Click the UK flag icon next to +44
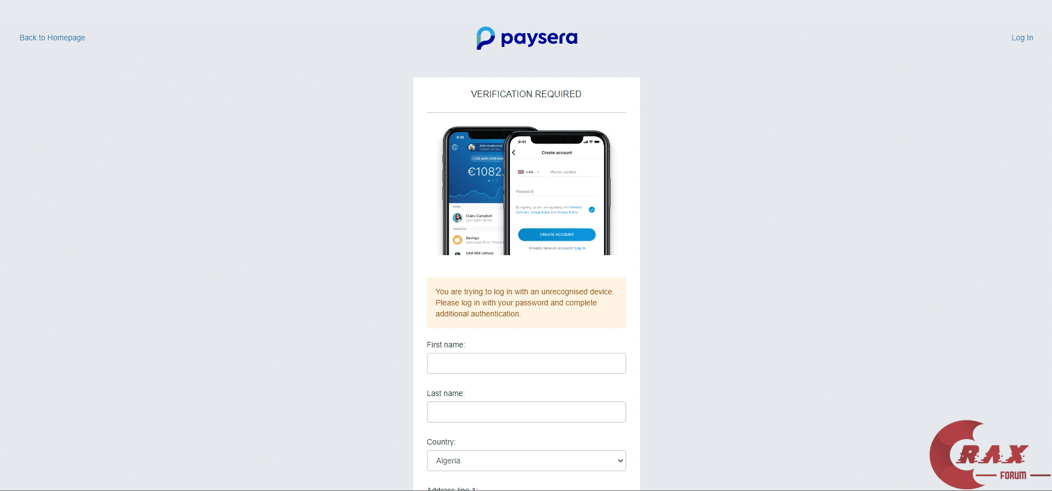 point(520,172)
